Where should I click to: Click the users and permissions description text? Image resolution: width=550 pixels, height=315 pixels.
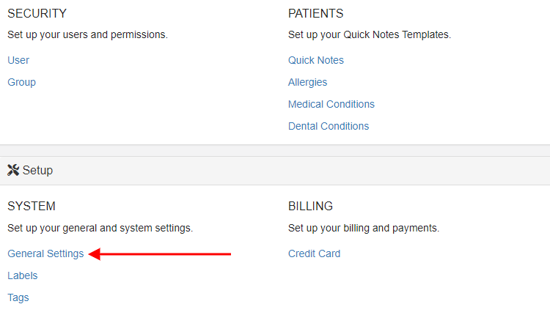pyautogui.click(x=88, y=34)
